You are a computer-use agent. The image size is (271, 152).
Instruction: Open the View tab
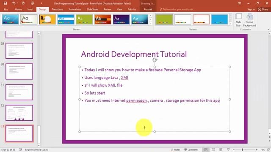coord(119,9)
